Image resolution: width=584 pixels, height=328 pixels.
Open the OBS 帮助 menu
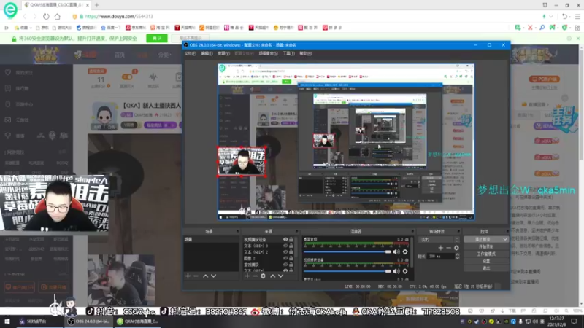click(305, 53)
